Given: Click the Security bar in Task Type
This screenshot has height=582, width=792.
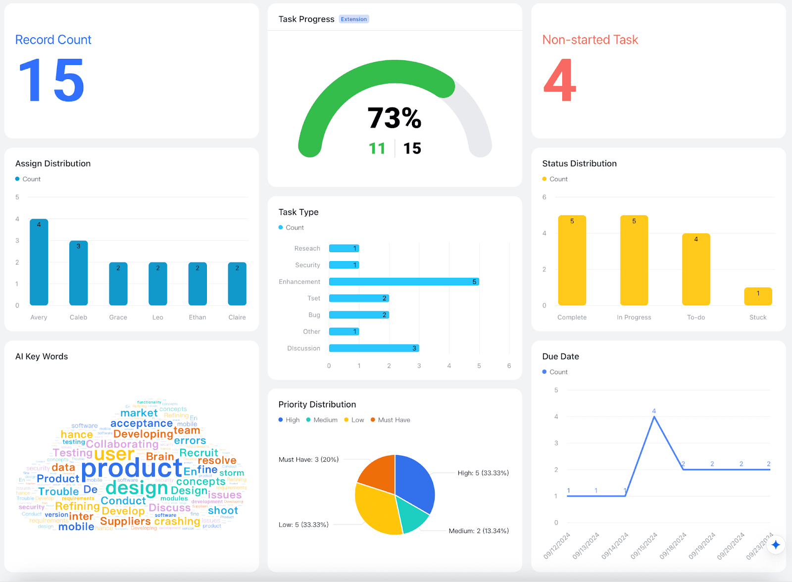Looking at the screenshot, I should [x=344, y=265].
